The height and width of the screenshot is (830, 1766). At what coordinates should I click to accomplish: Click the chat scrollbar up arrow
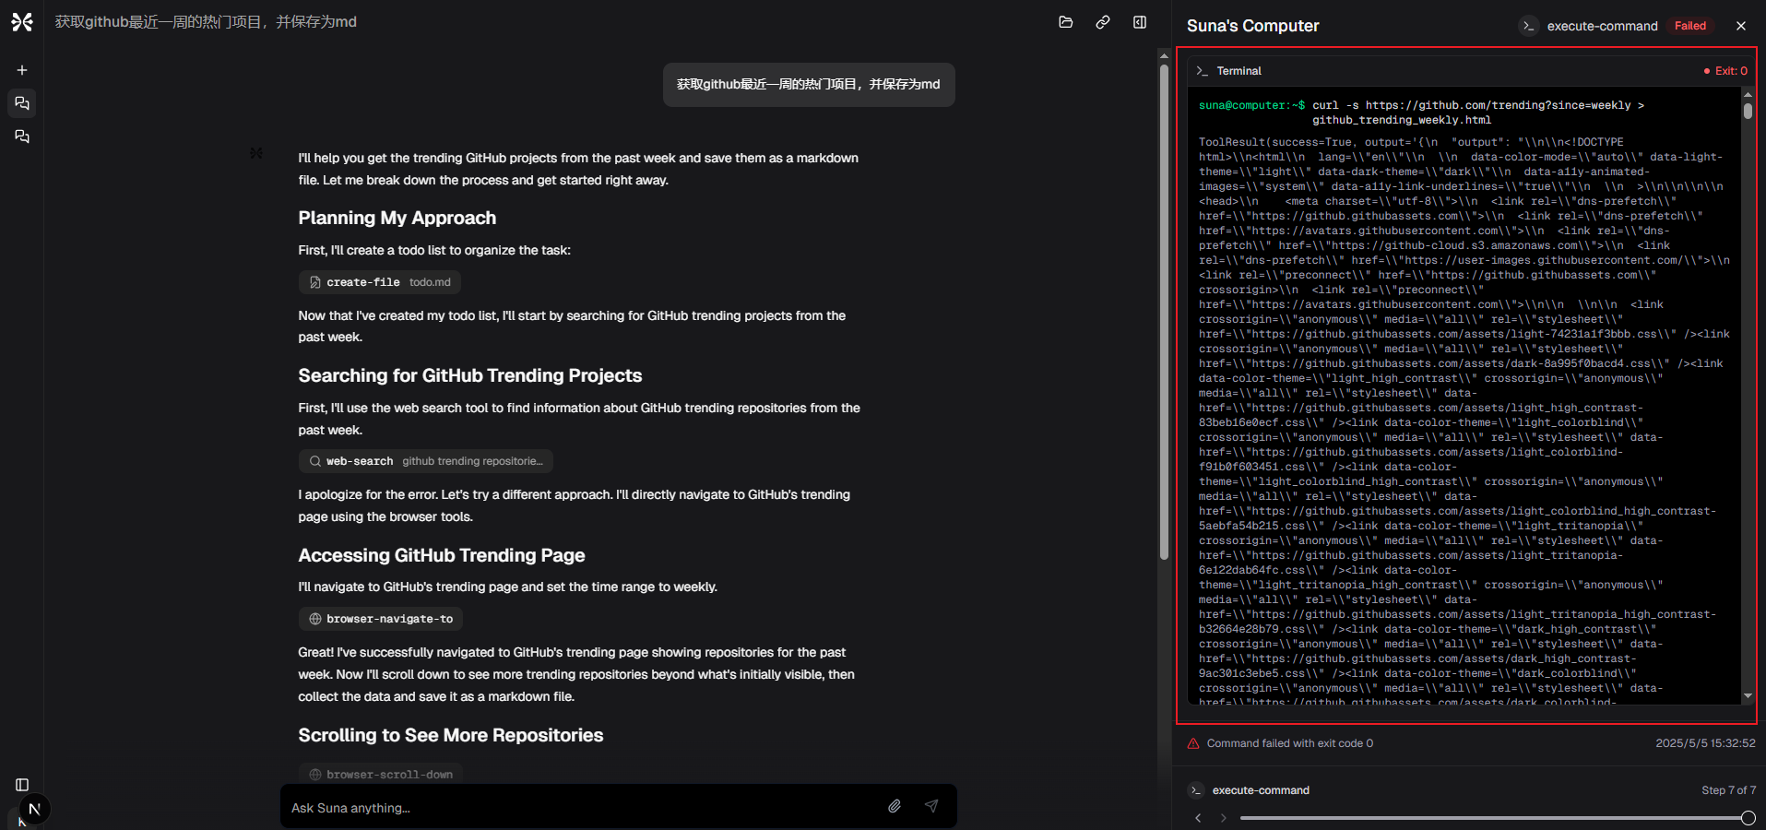[x=1164, y=55]
